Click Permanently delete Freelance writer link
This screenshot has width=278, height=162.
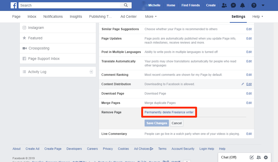click(x=169, y=112)
